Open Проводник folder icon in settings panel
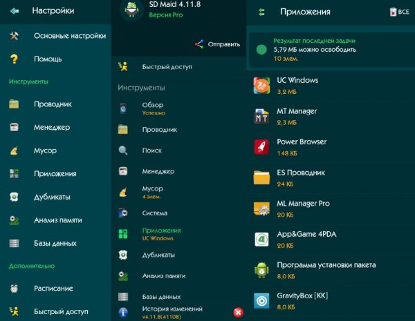 coord(14,104)
